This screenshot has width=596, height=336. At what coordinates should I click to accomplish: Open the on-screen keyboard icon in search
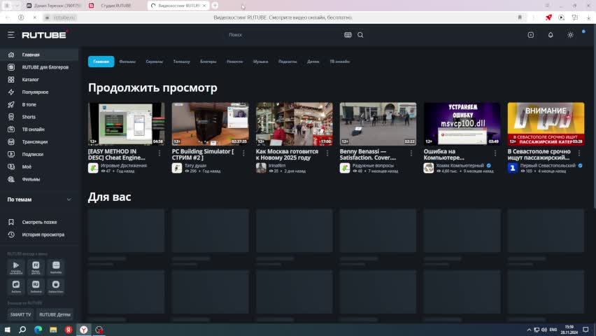pos(348,34)
